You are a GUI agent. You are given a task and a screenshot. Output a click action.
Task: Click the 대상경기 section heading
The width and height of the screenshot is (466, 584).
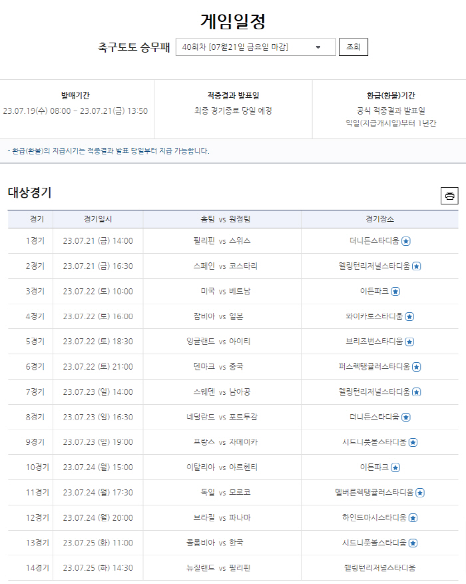pos(29,192)
